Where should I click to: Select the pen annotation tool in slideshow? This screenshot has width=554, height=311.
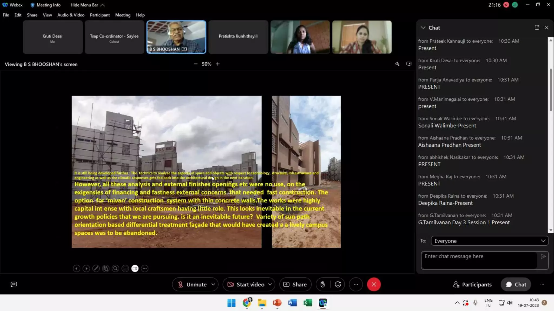pos(96,268)
